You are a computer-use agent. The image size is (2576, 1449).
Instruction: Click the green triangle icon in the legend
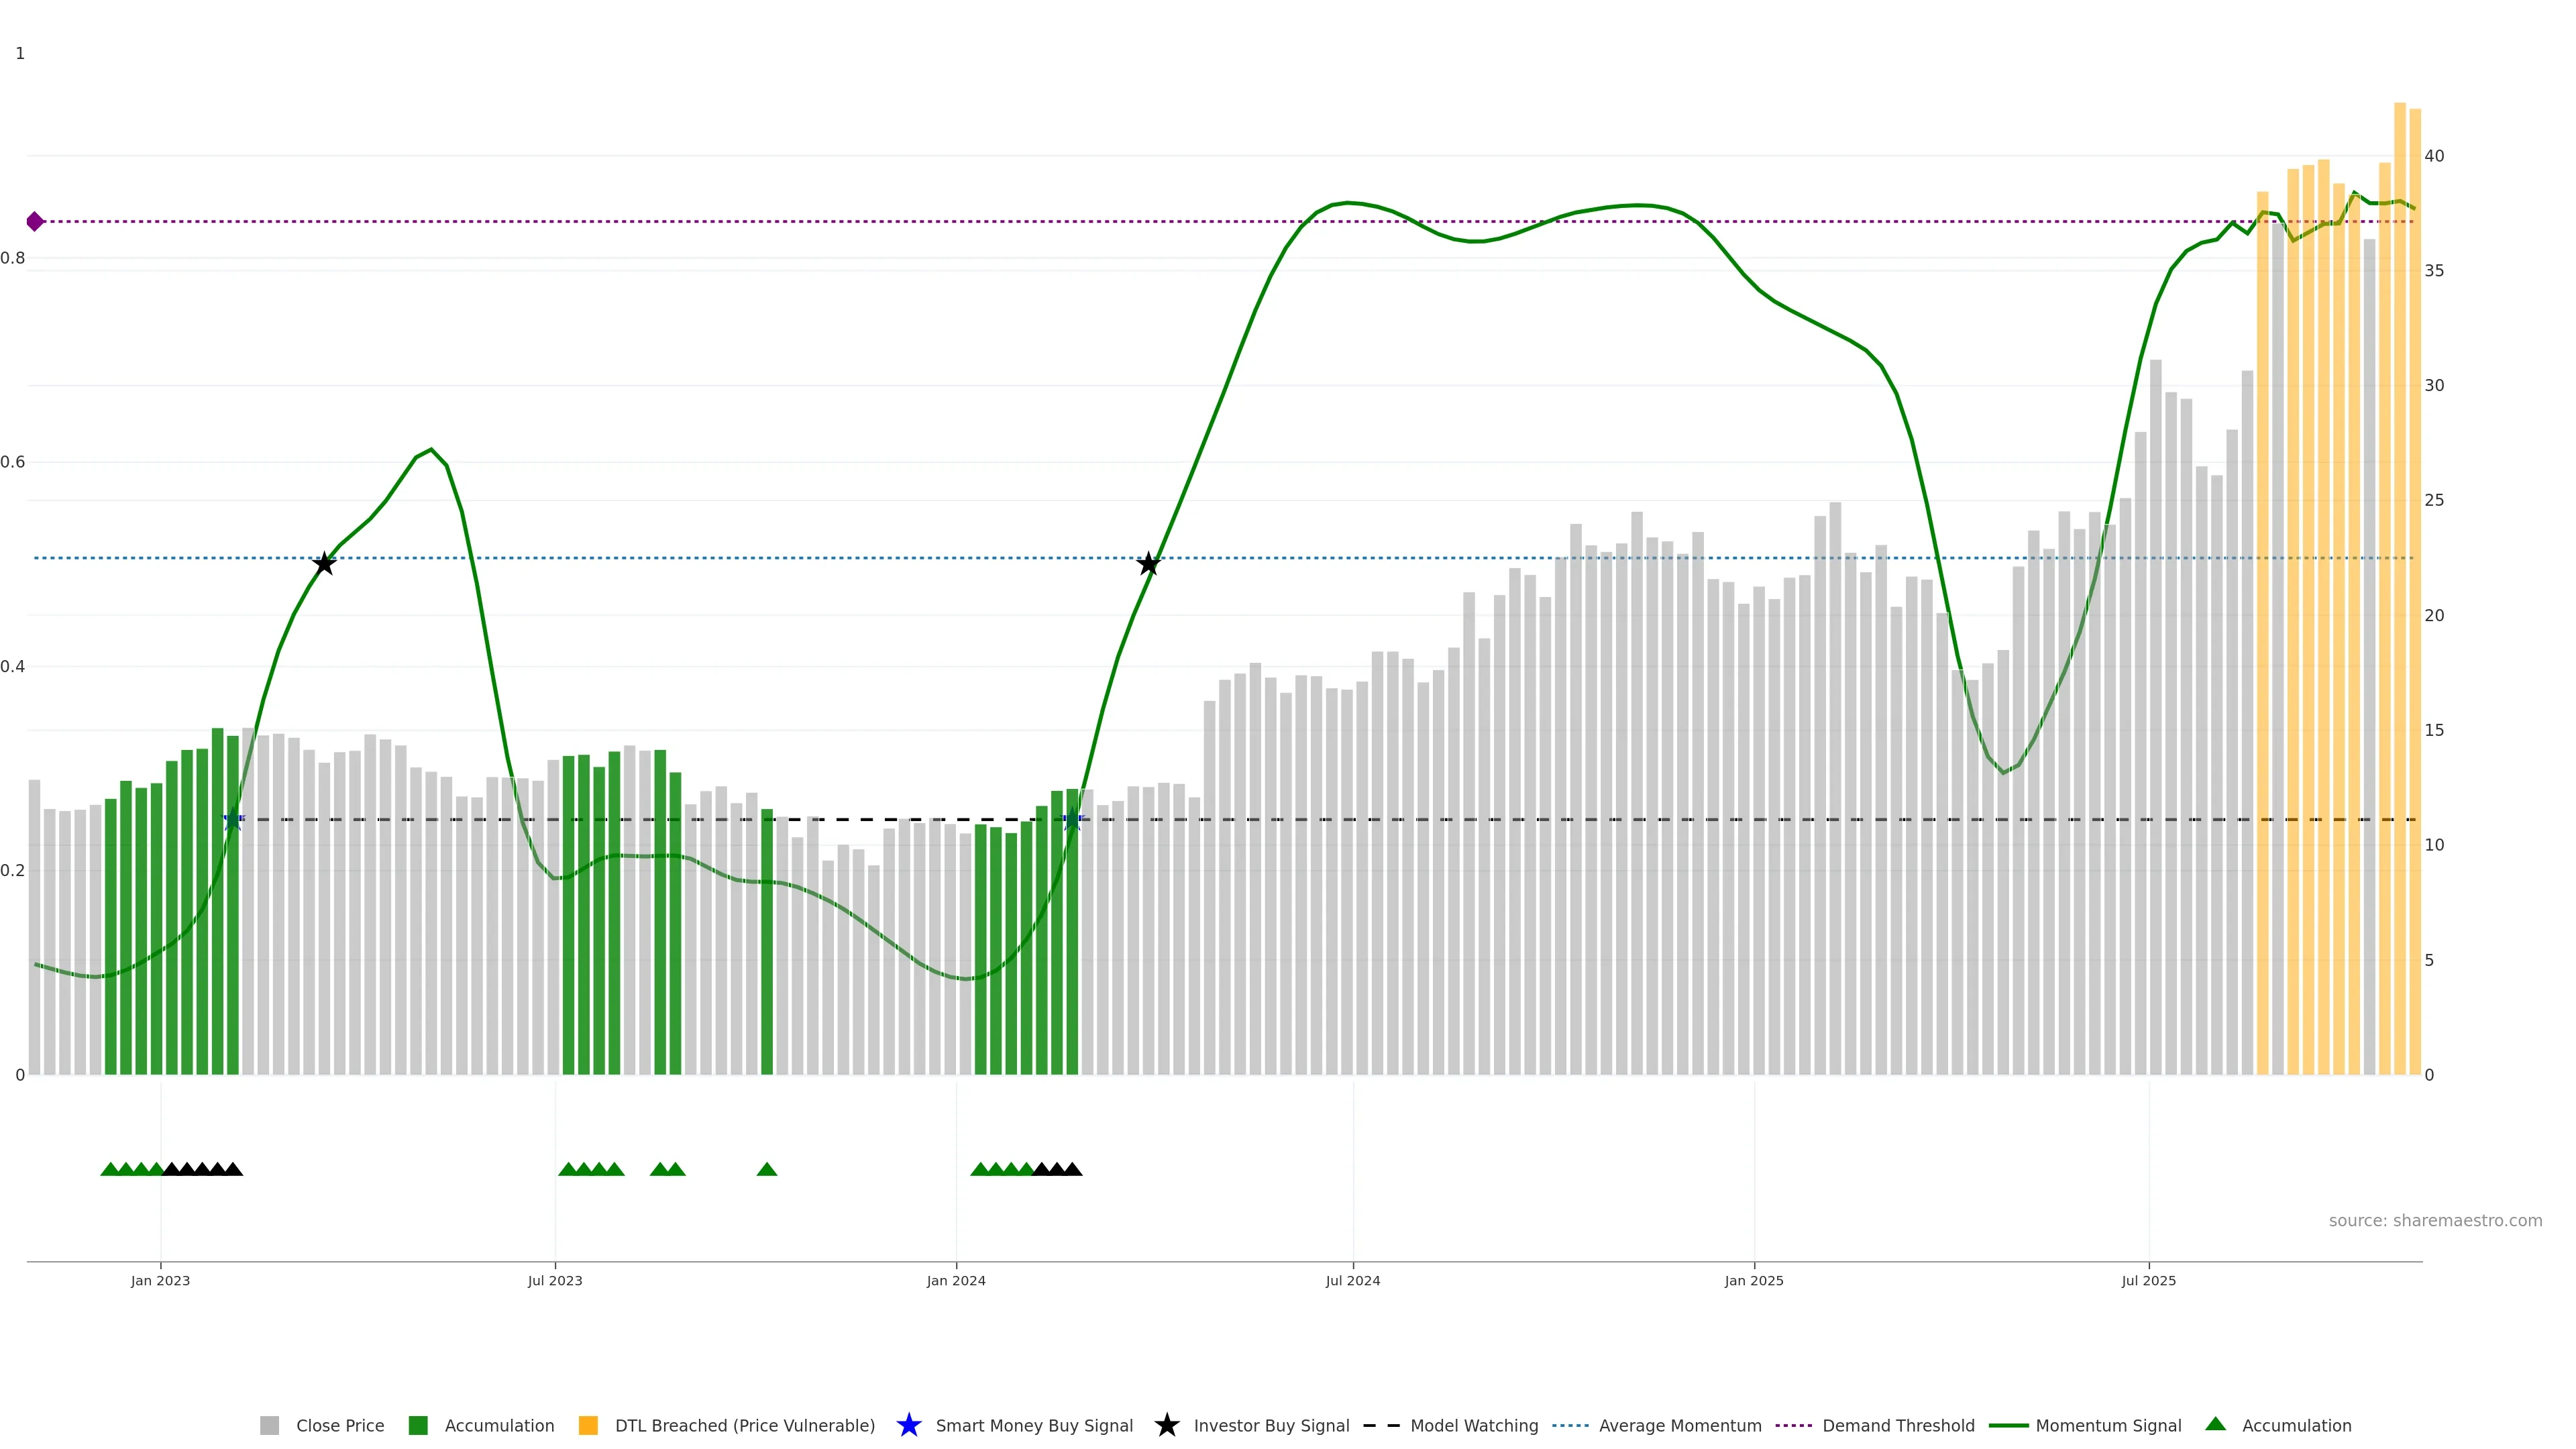(2215, 1424)
